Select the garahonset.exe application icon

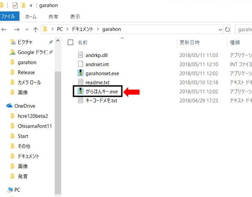point(80,73)
